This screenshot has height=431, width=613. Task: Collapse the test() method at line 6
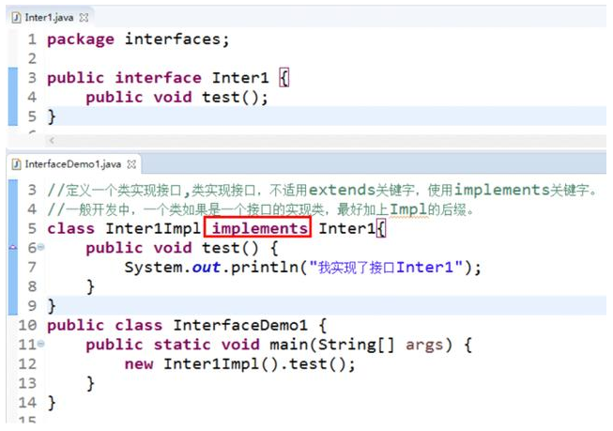[x=40, y=248]
